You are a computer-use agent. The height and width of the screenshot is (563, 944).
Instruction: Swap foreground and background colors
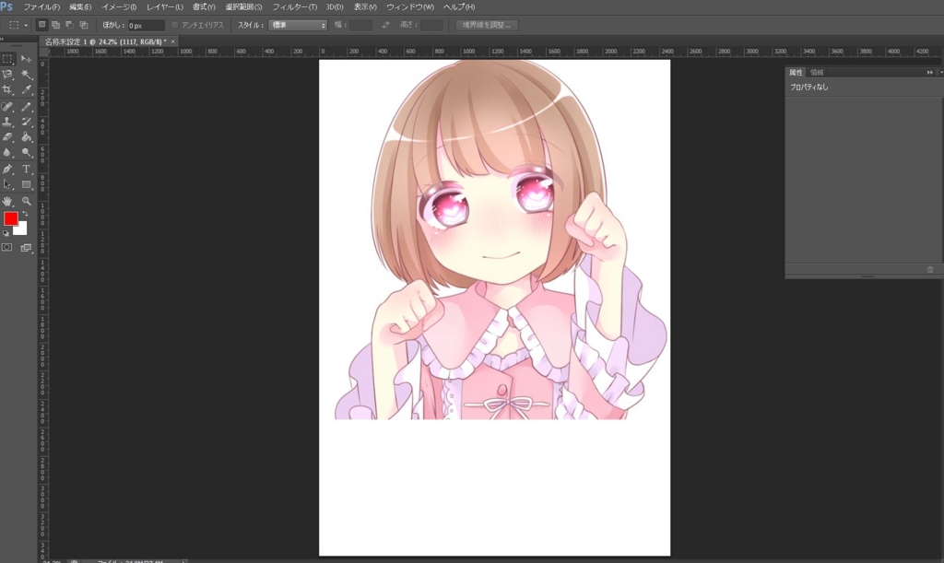(x=25, y=214)
